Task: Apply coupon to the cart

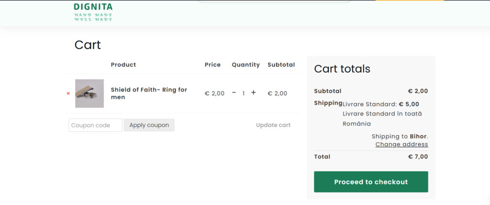Action: click(149, 125)
